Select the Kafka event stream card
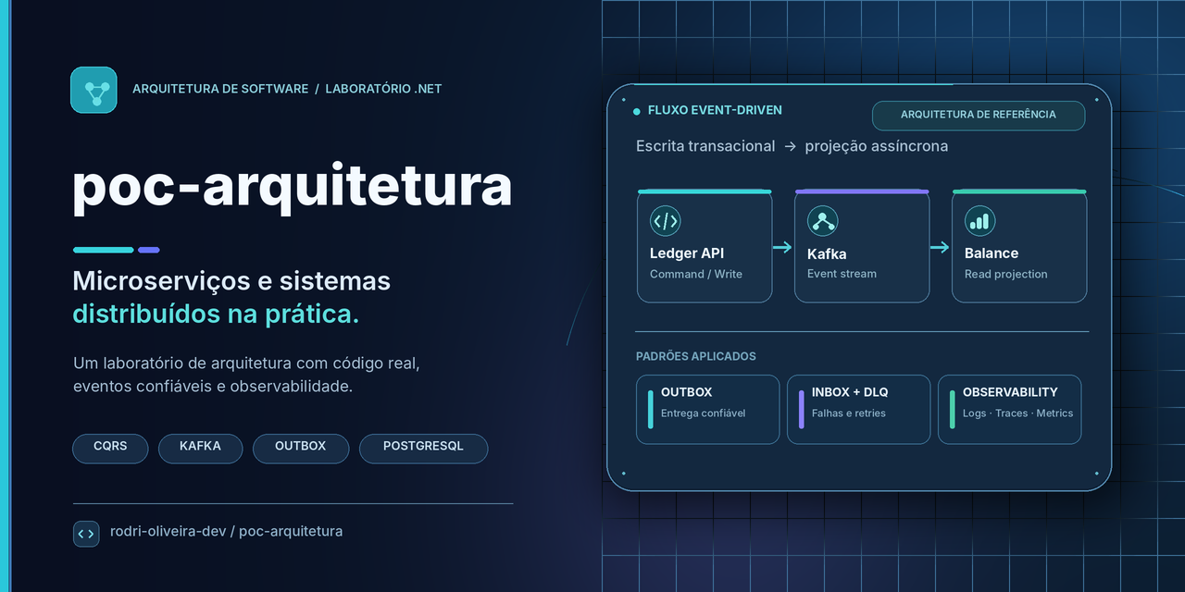The image size is (1185, 592). click(x=862, y=246)
